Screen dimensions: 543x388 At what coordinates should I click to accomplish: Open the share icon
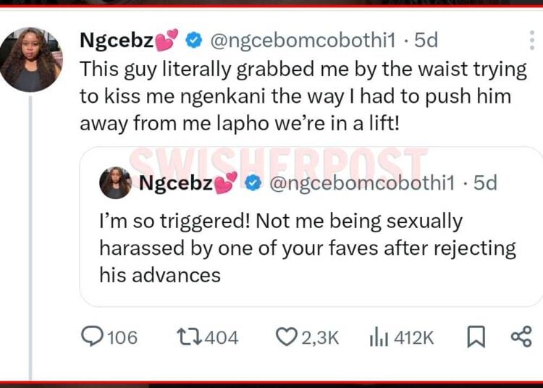[521, 337]
